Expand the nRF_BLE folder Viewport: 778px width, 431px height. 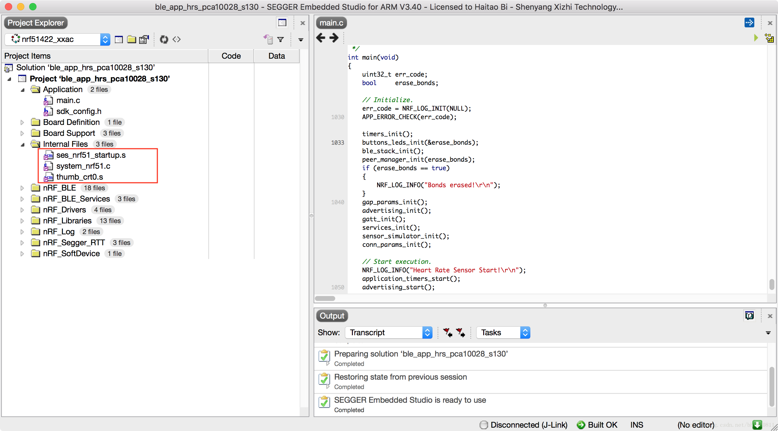click(x=22, y=188)
